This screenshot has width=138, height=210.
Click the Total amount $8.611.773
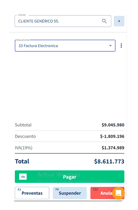tap(109, 161)
